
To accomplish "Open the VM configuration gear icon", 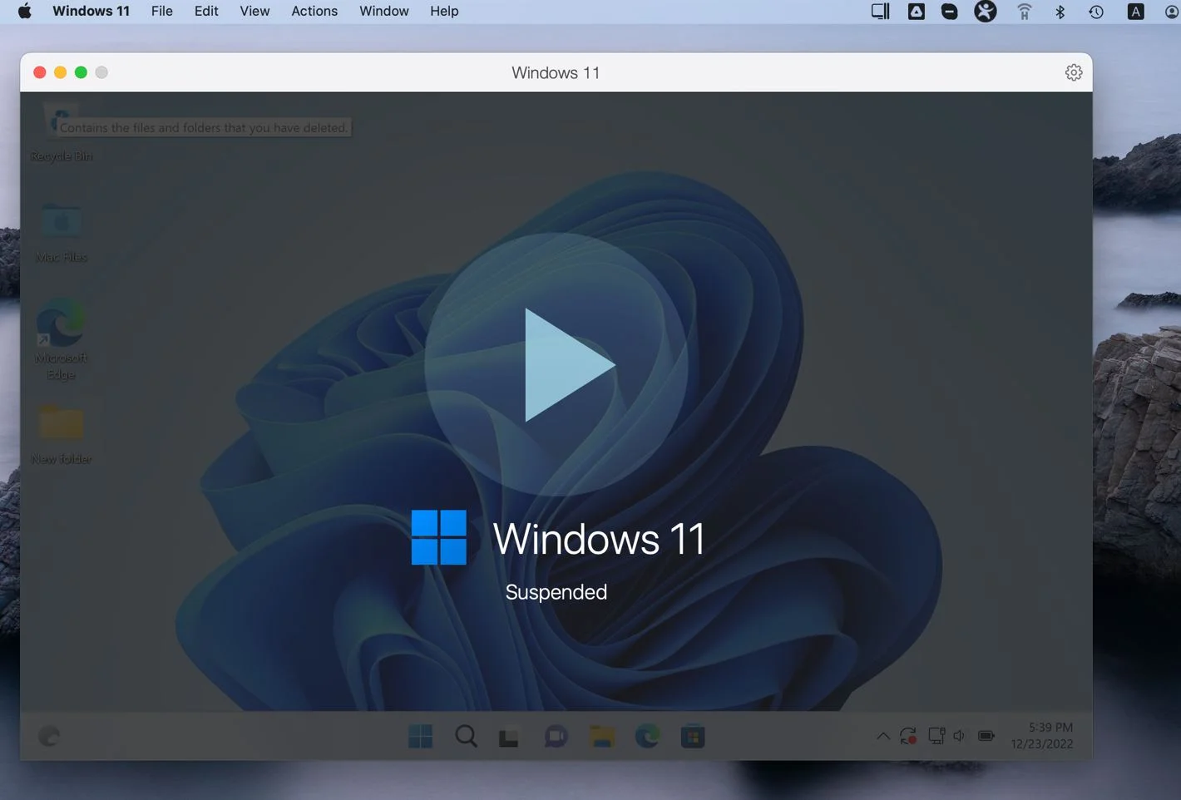I will (x=1074, y=72).
